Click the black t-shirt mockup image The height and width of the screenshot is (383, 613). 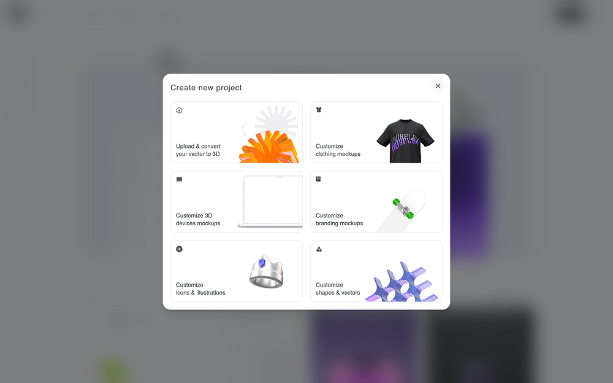click(405, 141)
